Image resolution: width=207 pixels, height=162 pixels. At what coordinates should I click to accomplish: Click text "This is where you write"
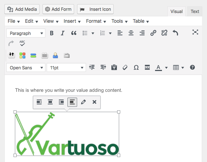click(40, 90)
